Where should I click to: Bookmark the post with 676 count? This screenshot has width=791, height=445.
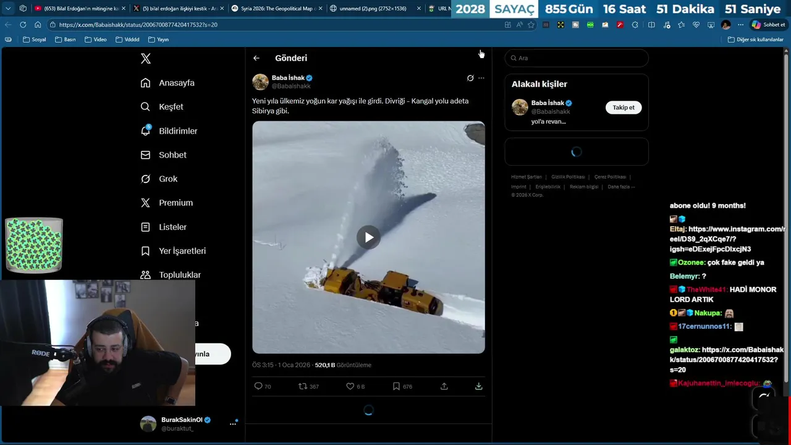[402, 386]
